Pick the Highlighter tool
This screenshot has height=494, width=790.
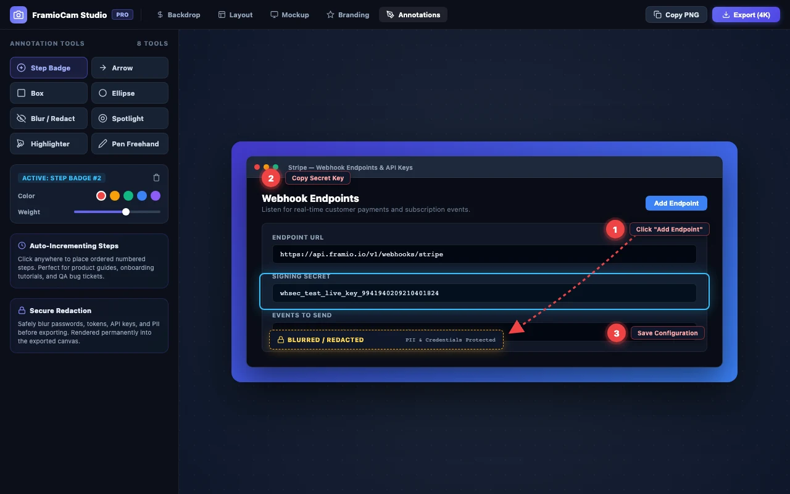(x=49, y=144)
